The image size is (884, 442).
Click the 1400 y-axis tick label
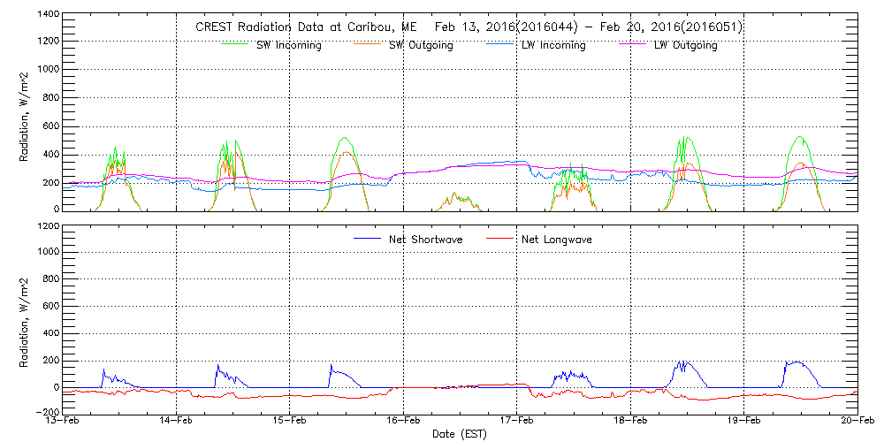(47, 15)
